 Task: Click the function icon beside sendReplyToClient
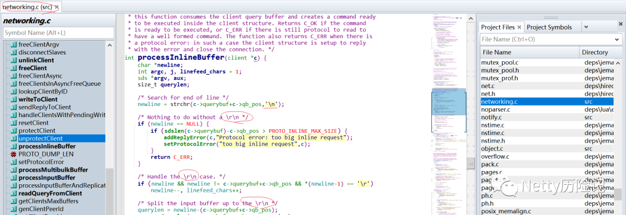click(13, 107)
